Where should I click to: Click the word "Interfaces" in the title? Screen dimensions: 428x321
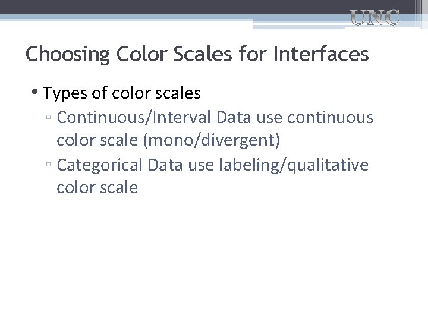[321, 55]
